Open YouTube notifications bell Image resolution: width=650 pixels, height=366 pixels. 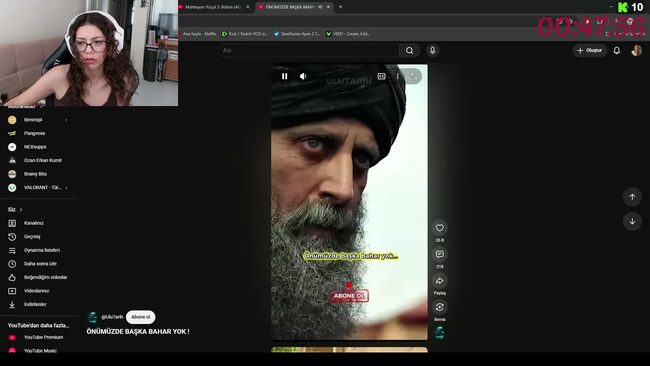pos(616,50)
